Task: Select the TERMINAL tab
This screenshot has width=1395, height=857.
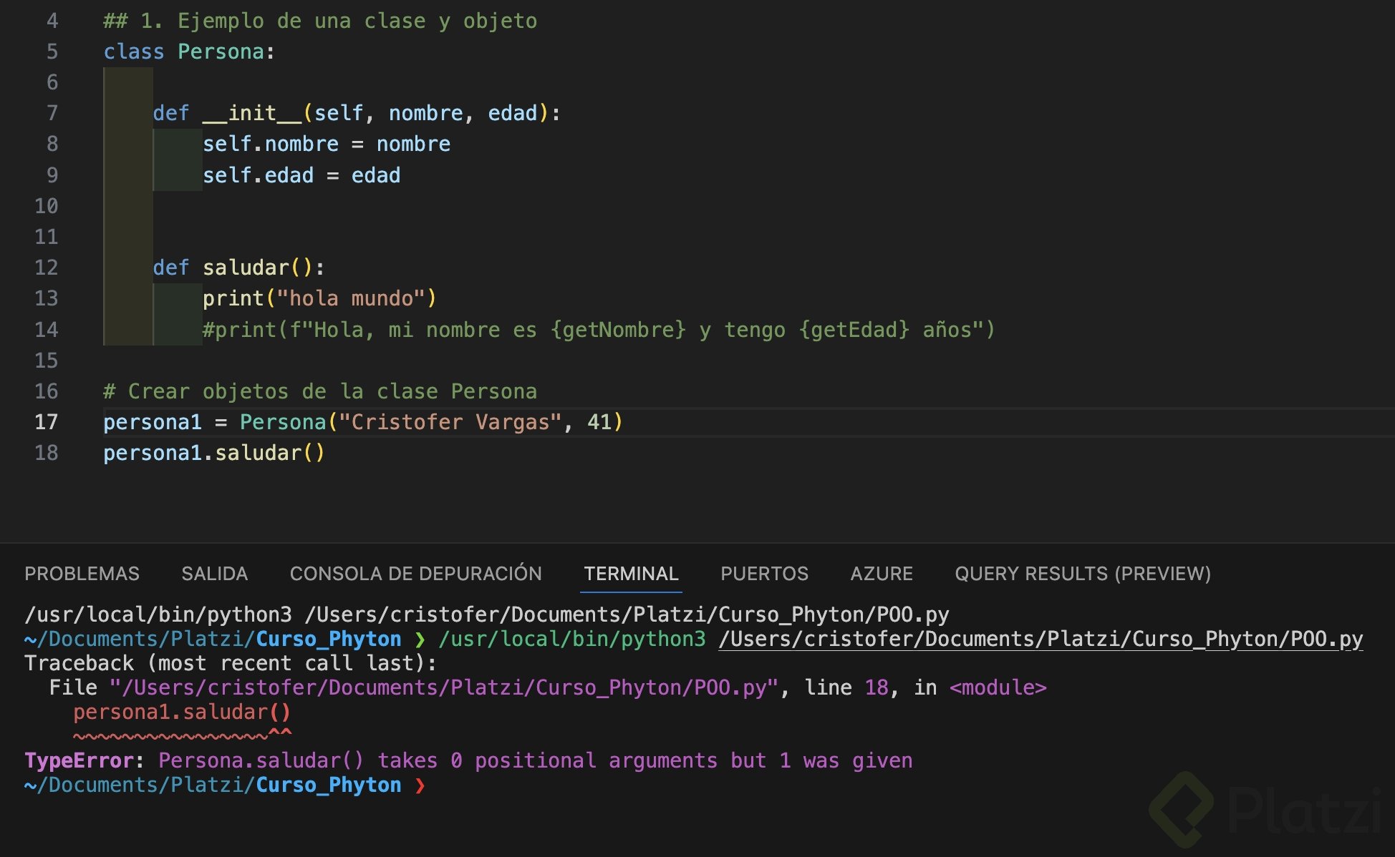Action: click(x=630, y=574)
